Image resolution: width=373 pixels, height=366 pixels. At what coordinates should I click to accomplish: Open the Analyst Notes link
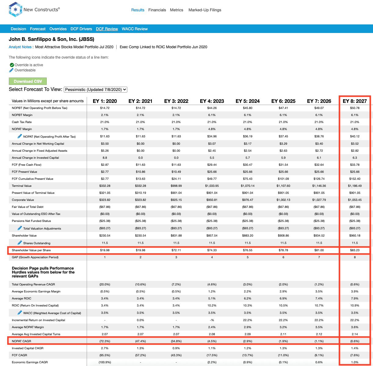pyautogui.click(x=20, y=47)
